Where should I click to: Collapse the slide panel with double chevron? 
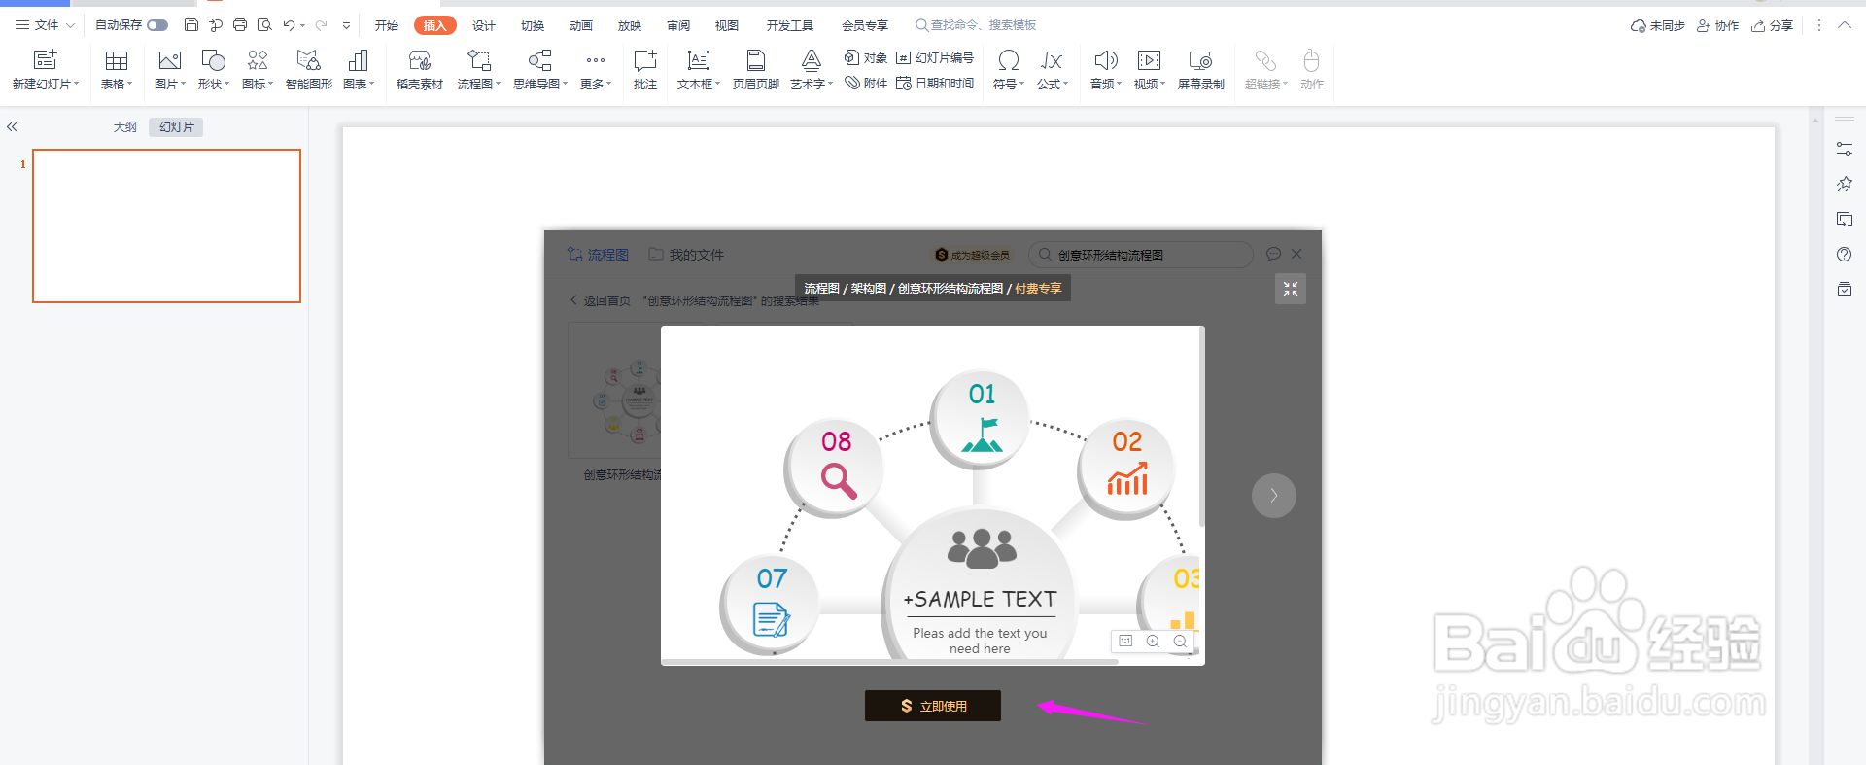click(x=13, y=127)
